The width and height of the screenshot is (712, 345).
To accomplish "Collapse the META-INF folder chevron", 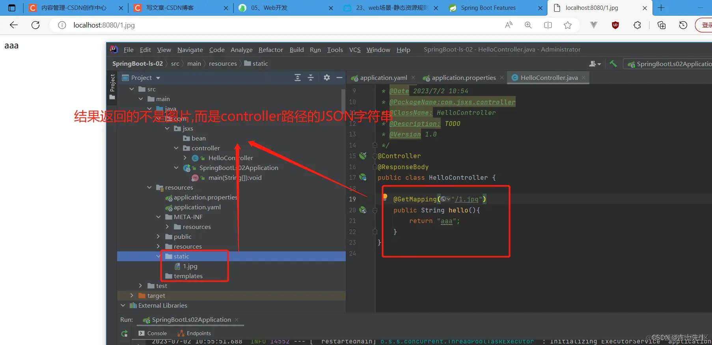I will click(x=158, y=217).
